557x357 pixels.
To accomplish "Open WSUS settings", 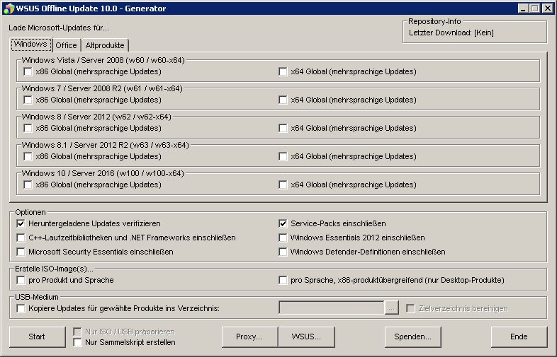I will click(306, 336).
